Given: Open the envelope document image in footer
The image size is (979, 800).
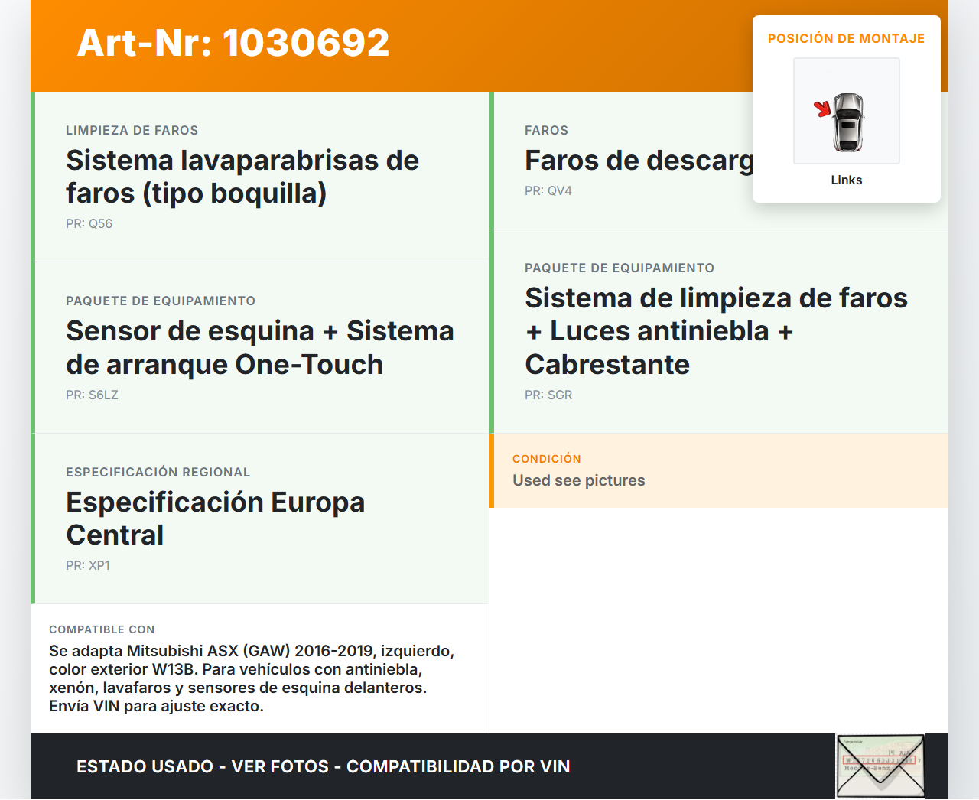Looking at the screenshot, I should (x=880, y=766).
